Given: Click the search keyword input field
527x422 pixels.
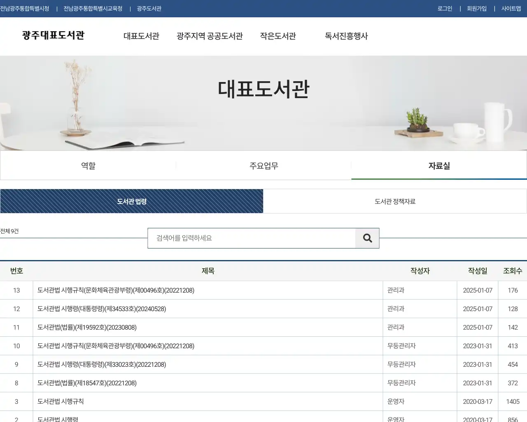Looking at the screenshot, I should pyautogui.click(x=252, y=238).
